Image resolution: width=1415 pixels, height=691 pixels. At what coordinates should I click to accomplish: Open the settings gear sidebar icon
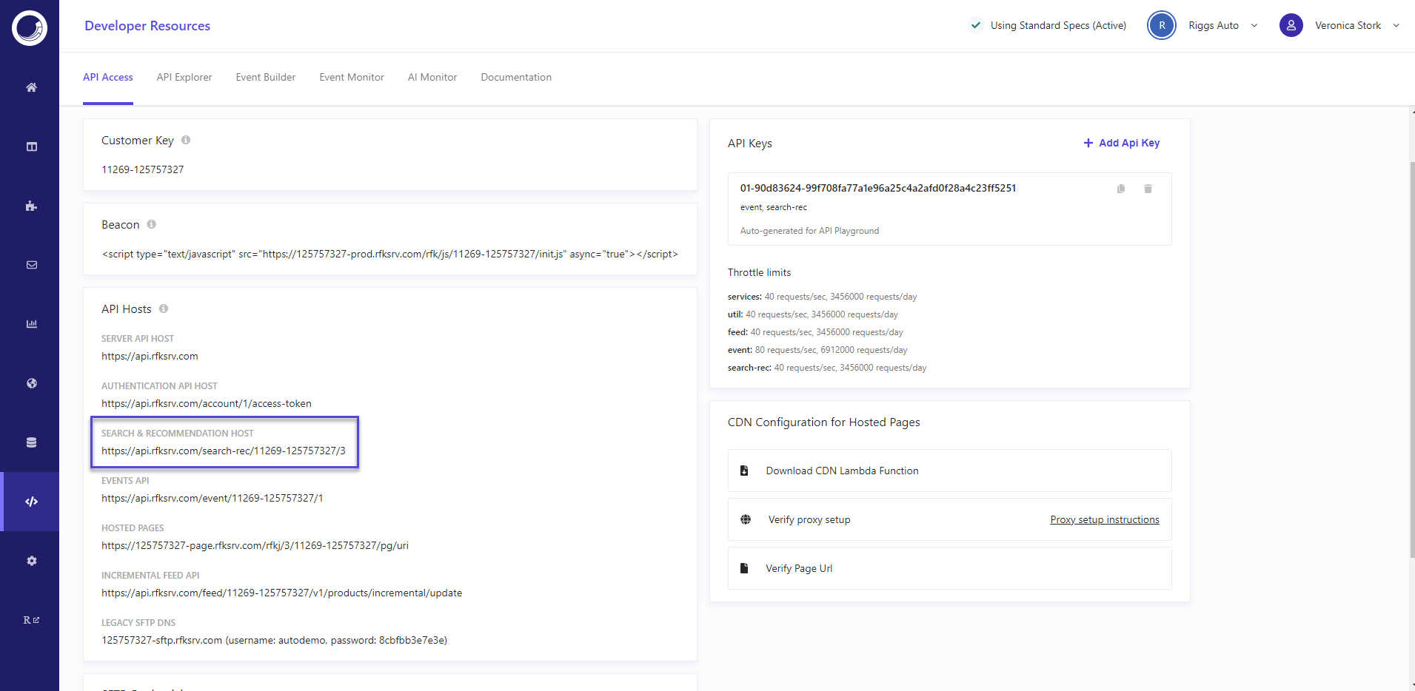coord(31,561)
